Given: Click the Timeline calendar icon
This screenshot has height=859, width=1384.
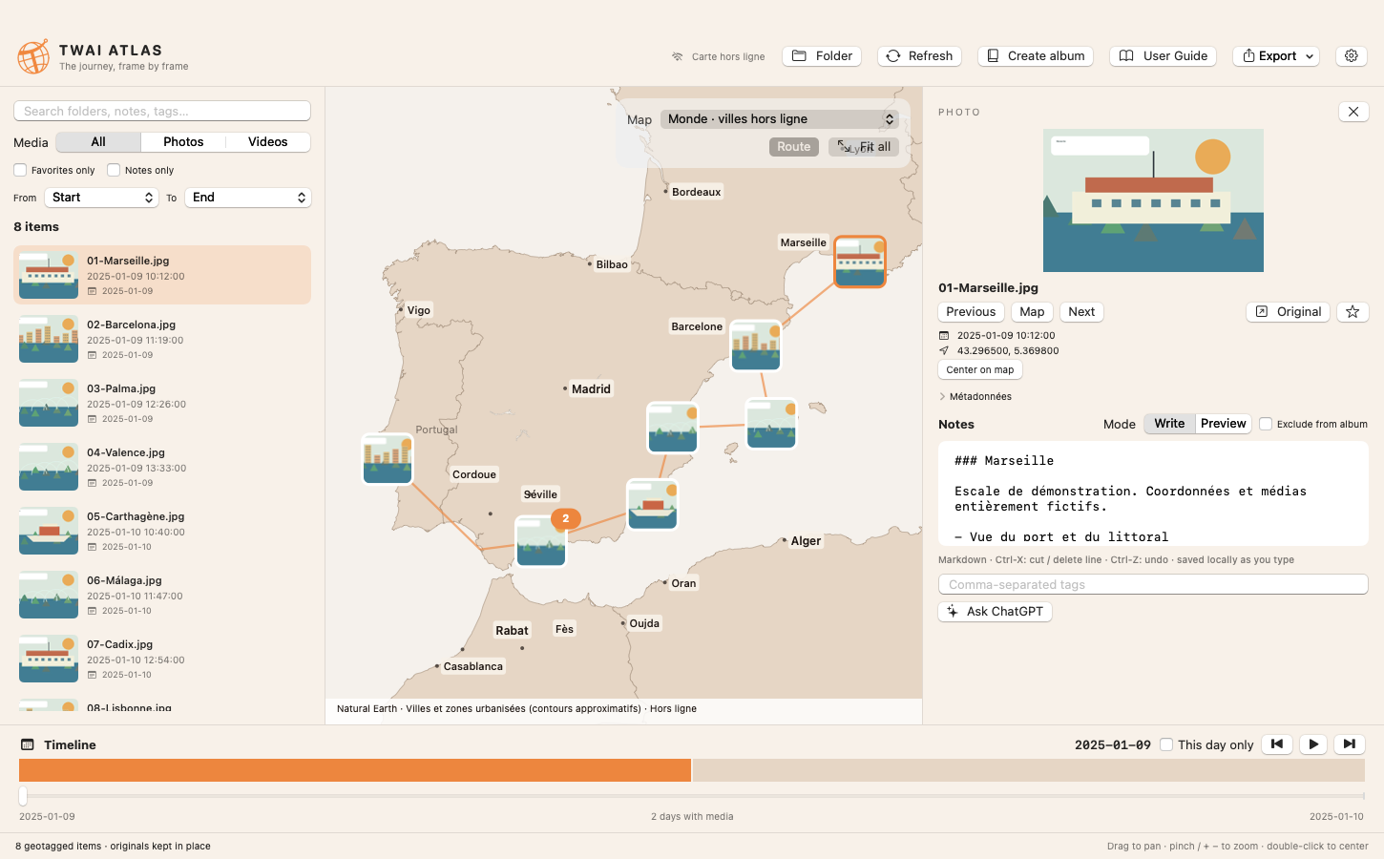Looking at the screenshot, I should pyautogui.click(x=28, y=745).
